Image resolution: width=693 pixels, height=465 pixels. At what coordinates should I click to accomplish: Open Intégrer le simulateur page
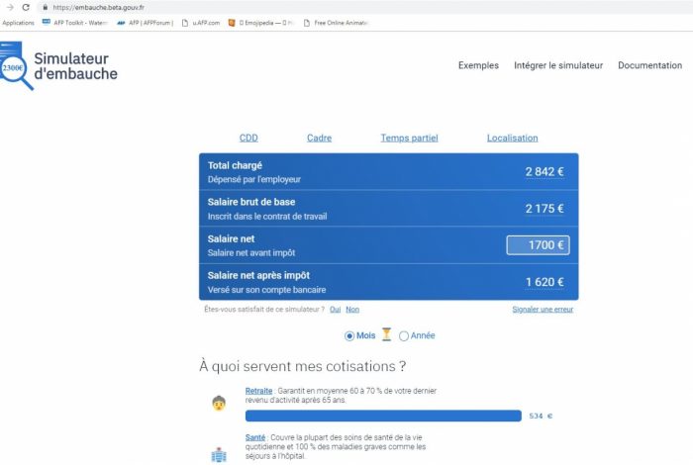point(557,65)
